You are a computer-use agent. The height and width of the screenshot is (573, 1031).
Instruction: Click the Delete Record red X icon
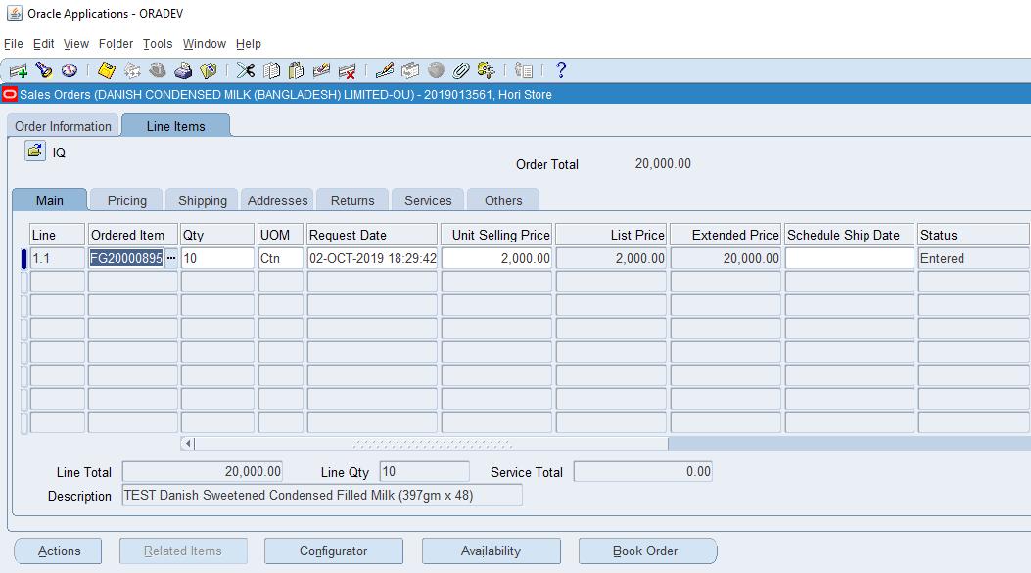347,70
